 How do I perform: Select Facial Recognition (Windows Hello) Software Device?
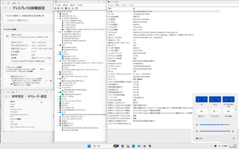point(81,128)
